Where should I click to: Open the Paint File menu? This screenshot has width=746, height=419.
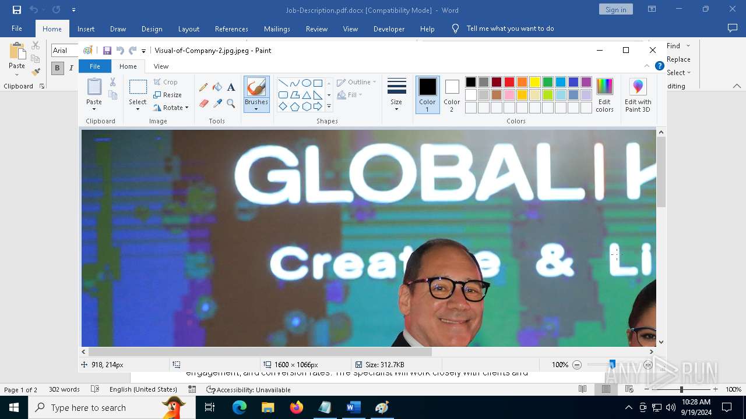click(x=94, y=66)
